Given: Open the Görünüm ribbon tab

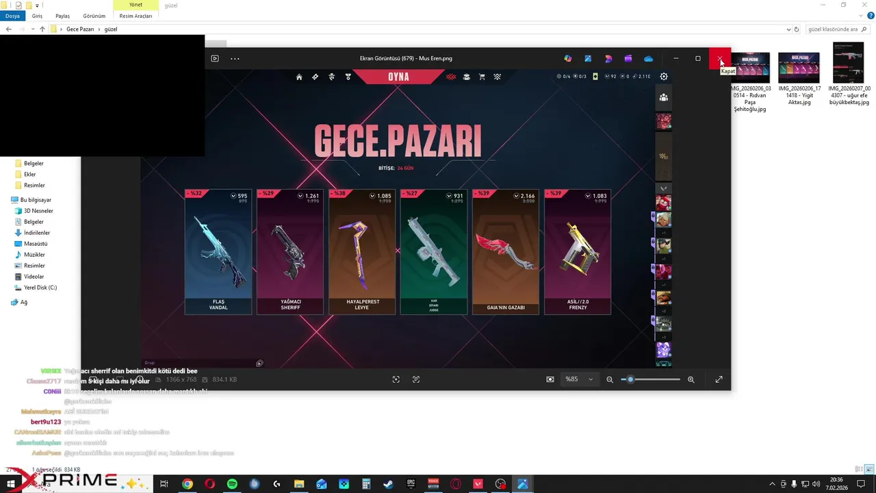Looking at the screenshot, I should pyautogui.click(x=94, y=16).
